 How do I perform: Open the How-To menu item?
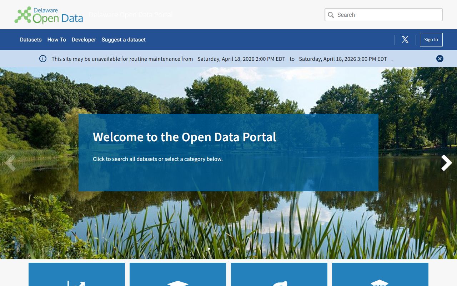(57, 40)
